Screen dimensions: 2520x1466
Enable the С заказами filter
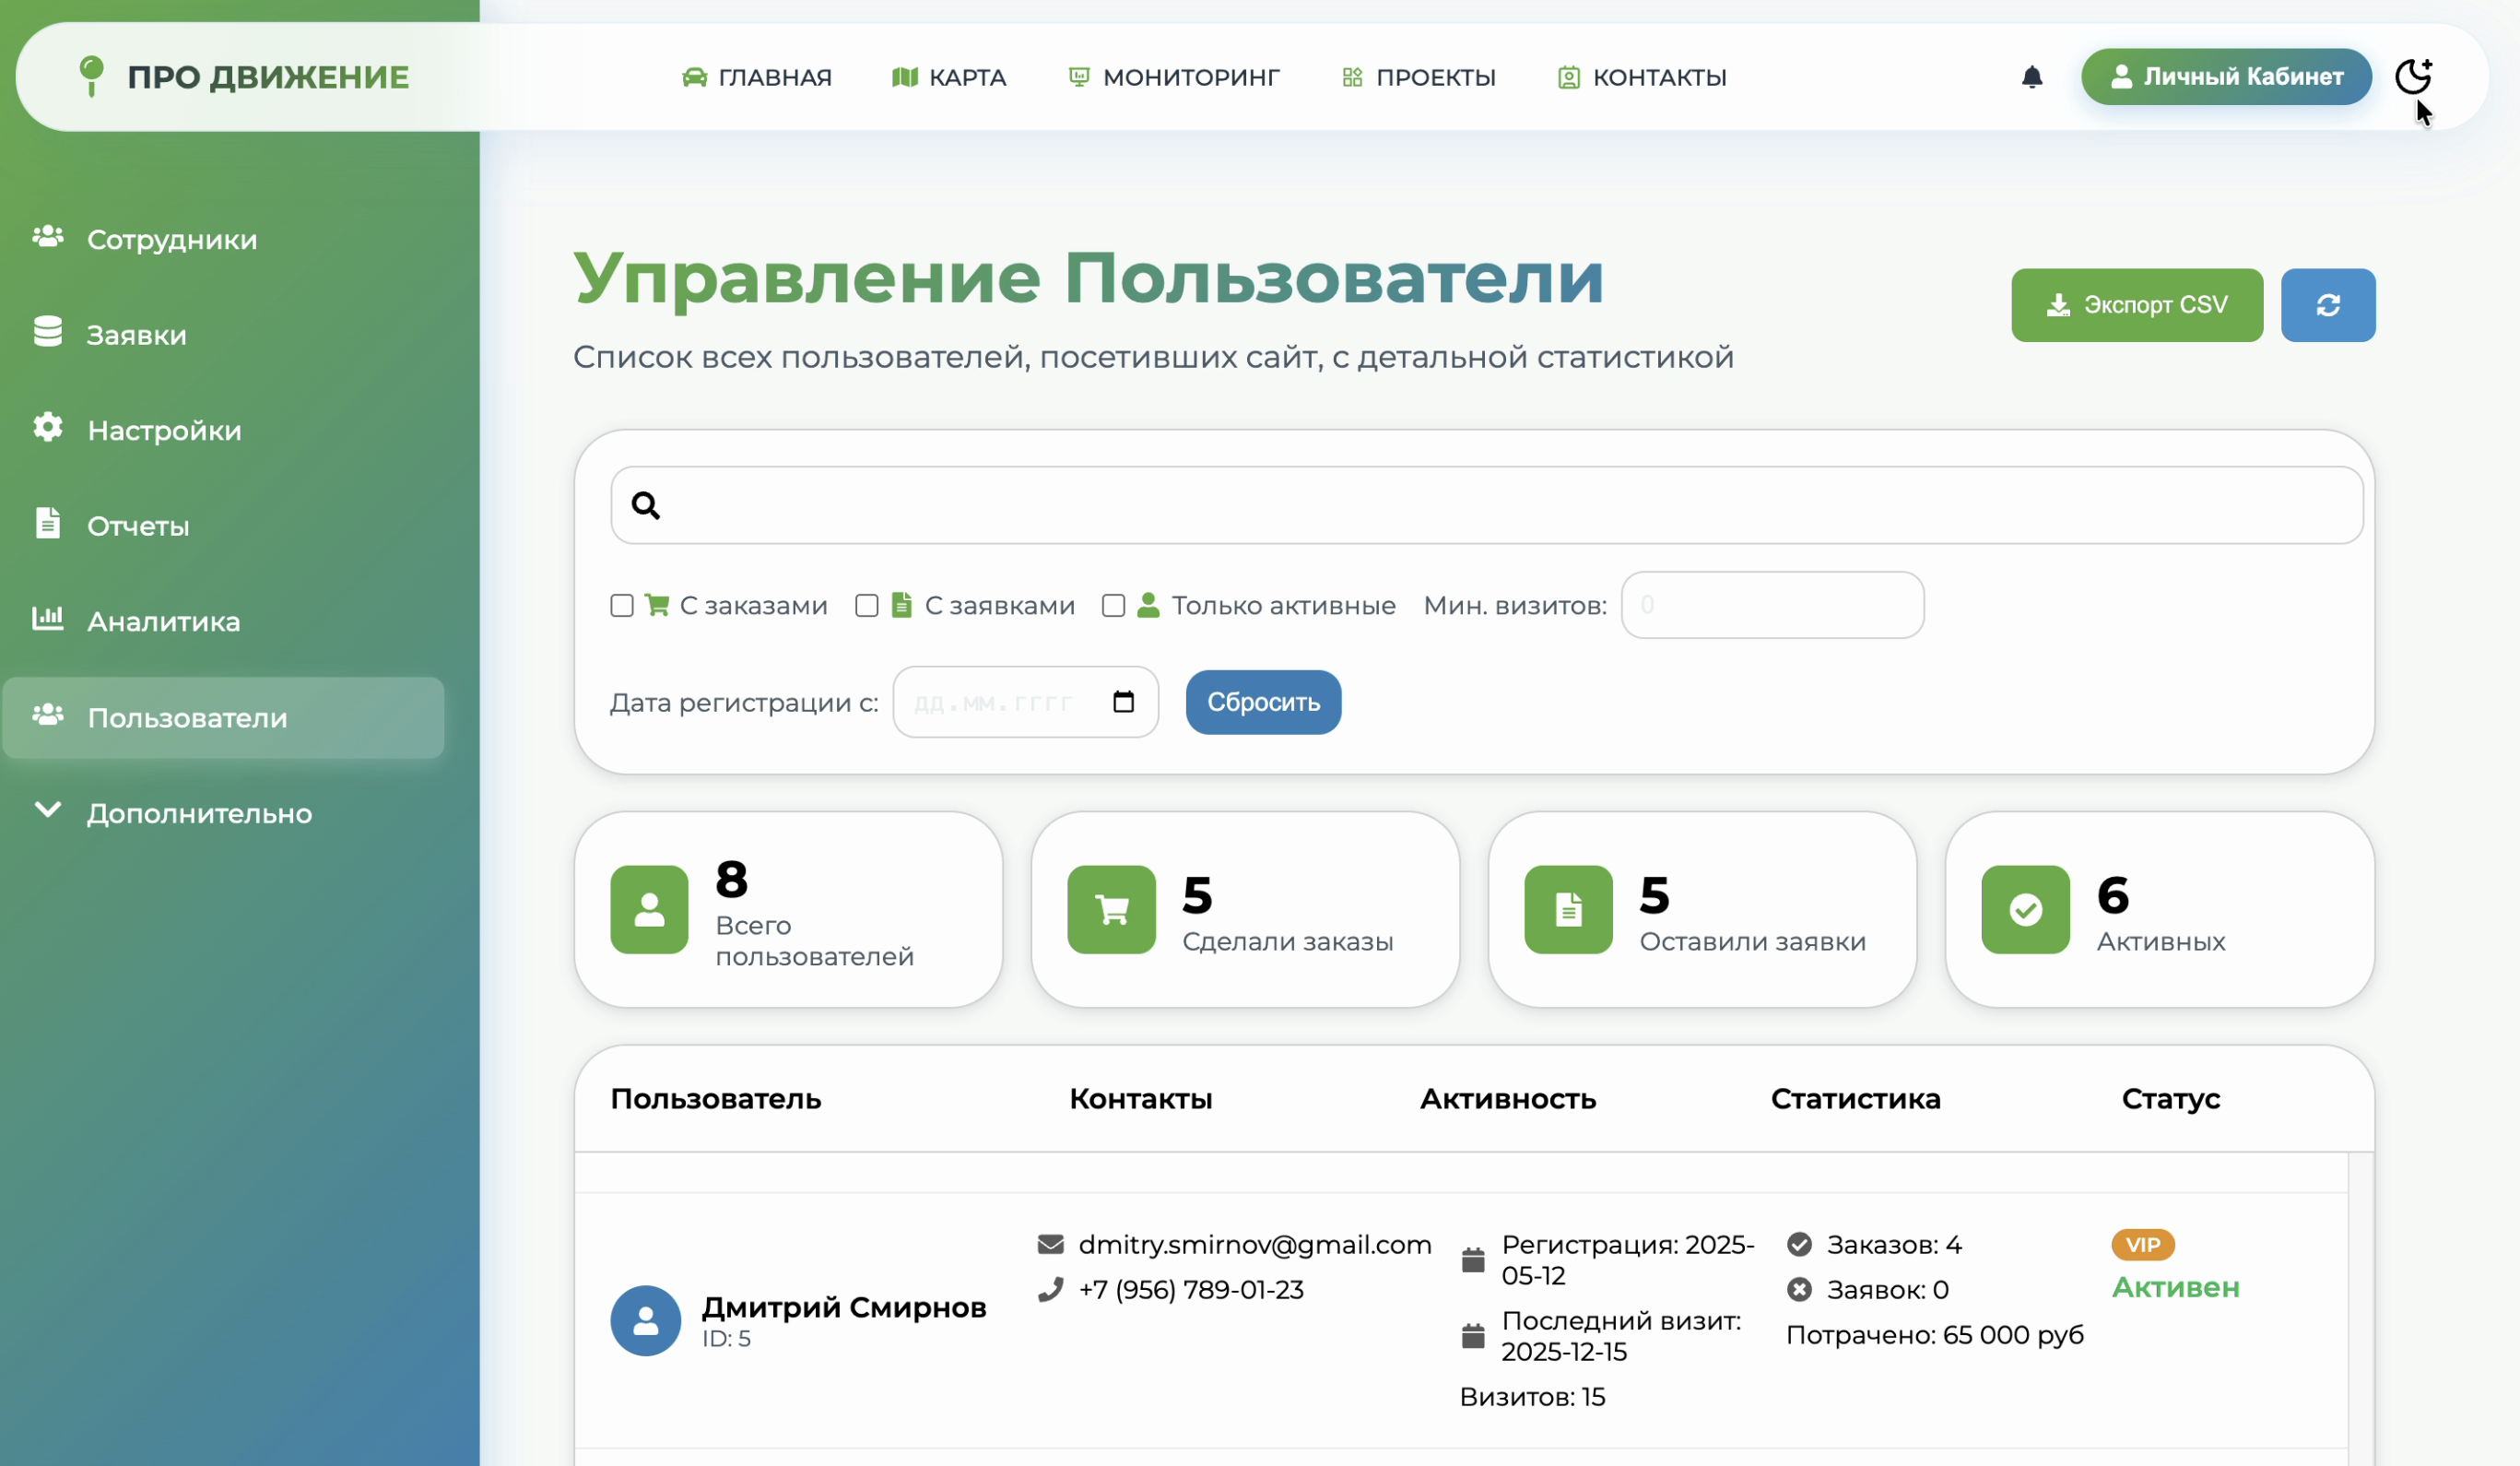(621, 605)
